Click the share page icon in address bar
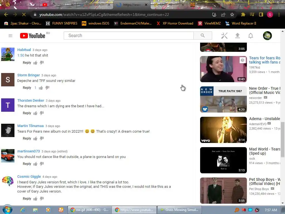Screen dimensions: 285x214 [223, 14]
